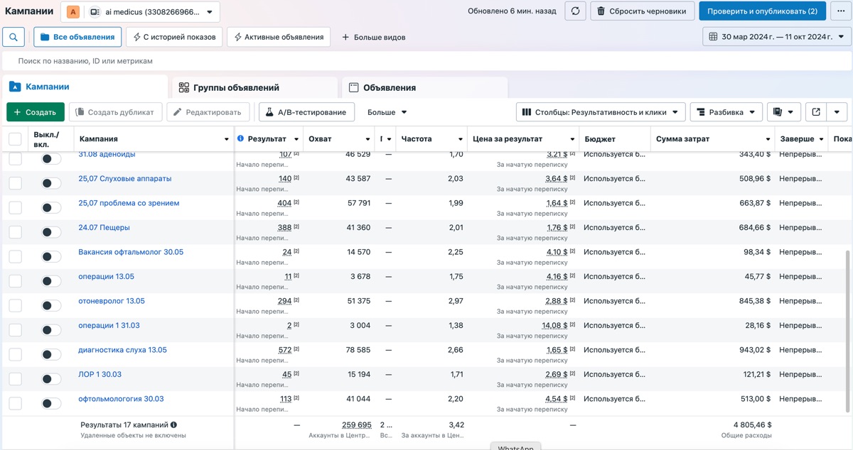
Task: Click Проверить и опубликовать (2) button
Action: pos(762,11)
